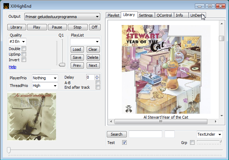229x160 pixels.
Task: Uncheck the Test checkbox
Action: [125, 143]
